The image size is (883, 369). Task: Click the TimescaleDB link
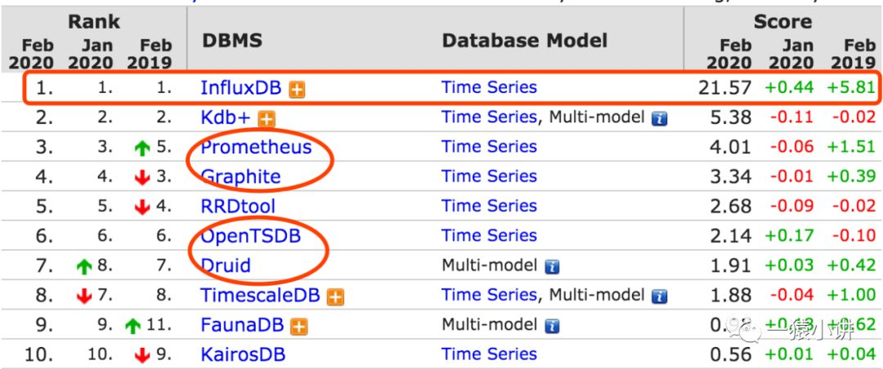260,296
